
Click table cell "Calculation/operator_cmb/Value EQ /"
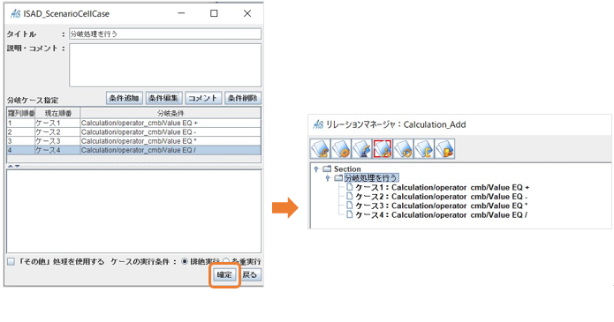[171, 150]
